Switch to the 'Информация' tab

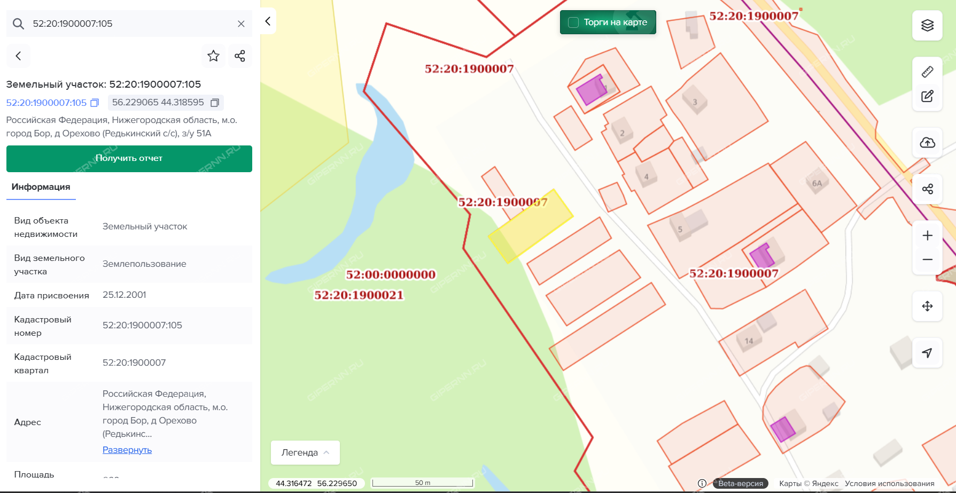point(41,187)
